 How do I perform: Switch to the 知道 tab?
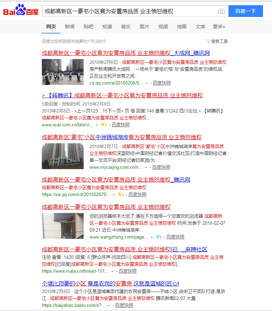[x=107, y=27]
